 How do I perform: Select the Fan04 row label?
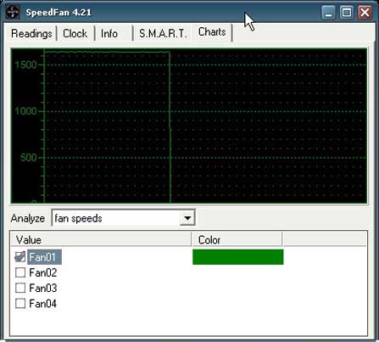tap(43, 304)
